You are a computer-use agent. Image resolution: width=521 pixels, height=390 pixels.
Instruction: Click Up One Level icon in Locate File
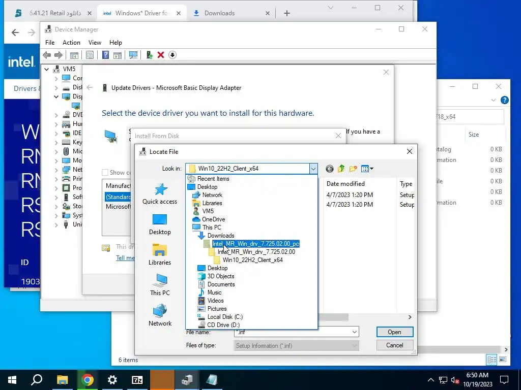(x=341, y=169)
